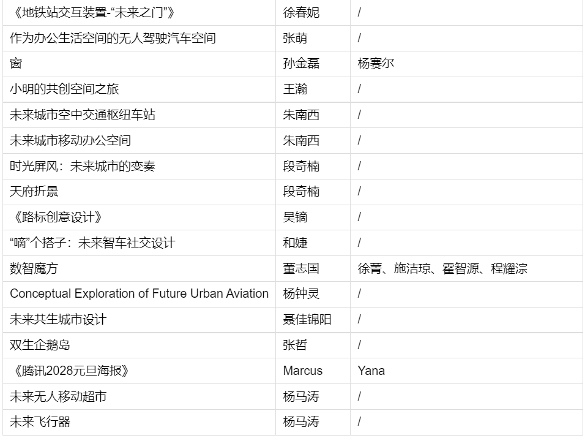The height and width of the screenshot is (438, 585).
Task: Select the 双生企鹅岛 title
Action: pyautogui.click(x=139, y=345)
